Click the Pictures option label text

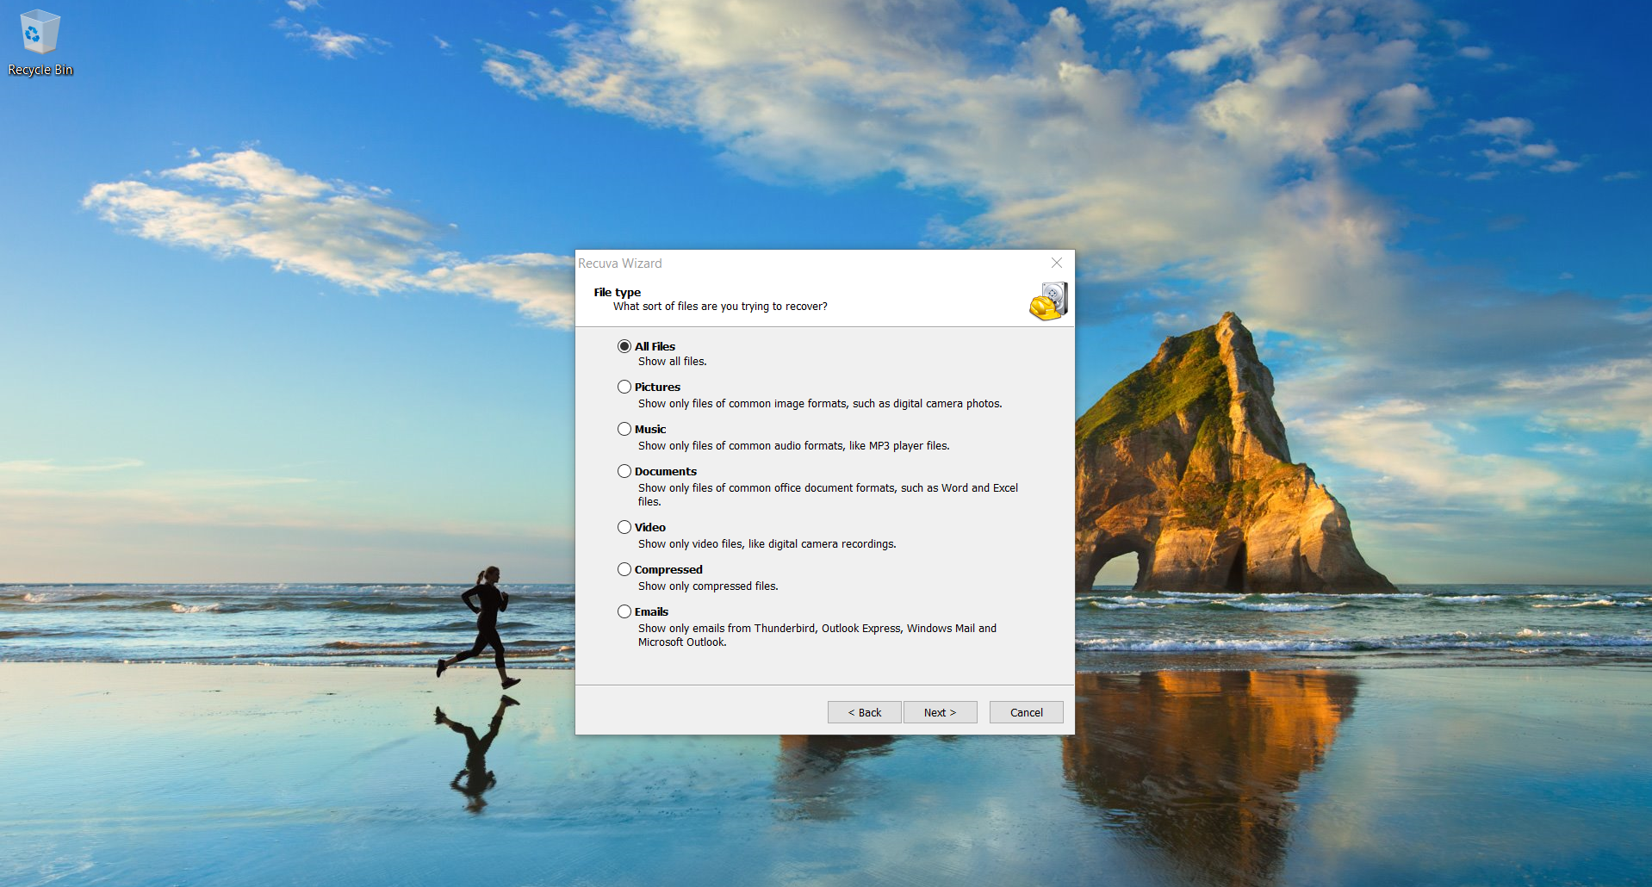coord(657,387)
